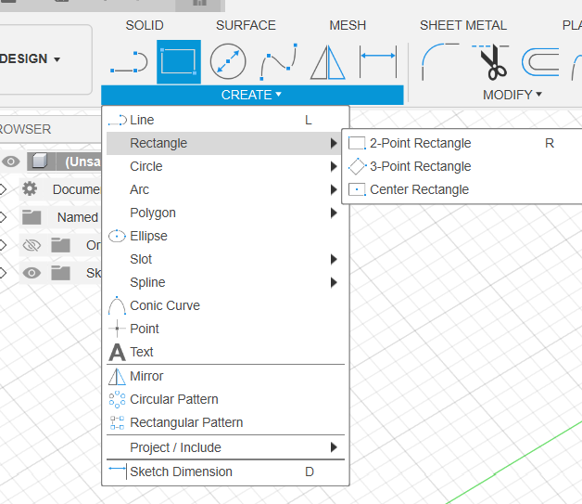Choose 2-Point Rectangle from submenu
The height and width of the screenshot is (504, 582).
(462, 143)
